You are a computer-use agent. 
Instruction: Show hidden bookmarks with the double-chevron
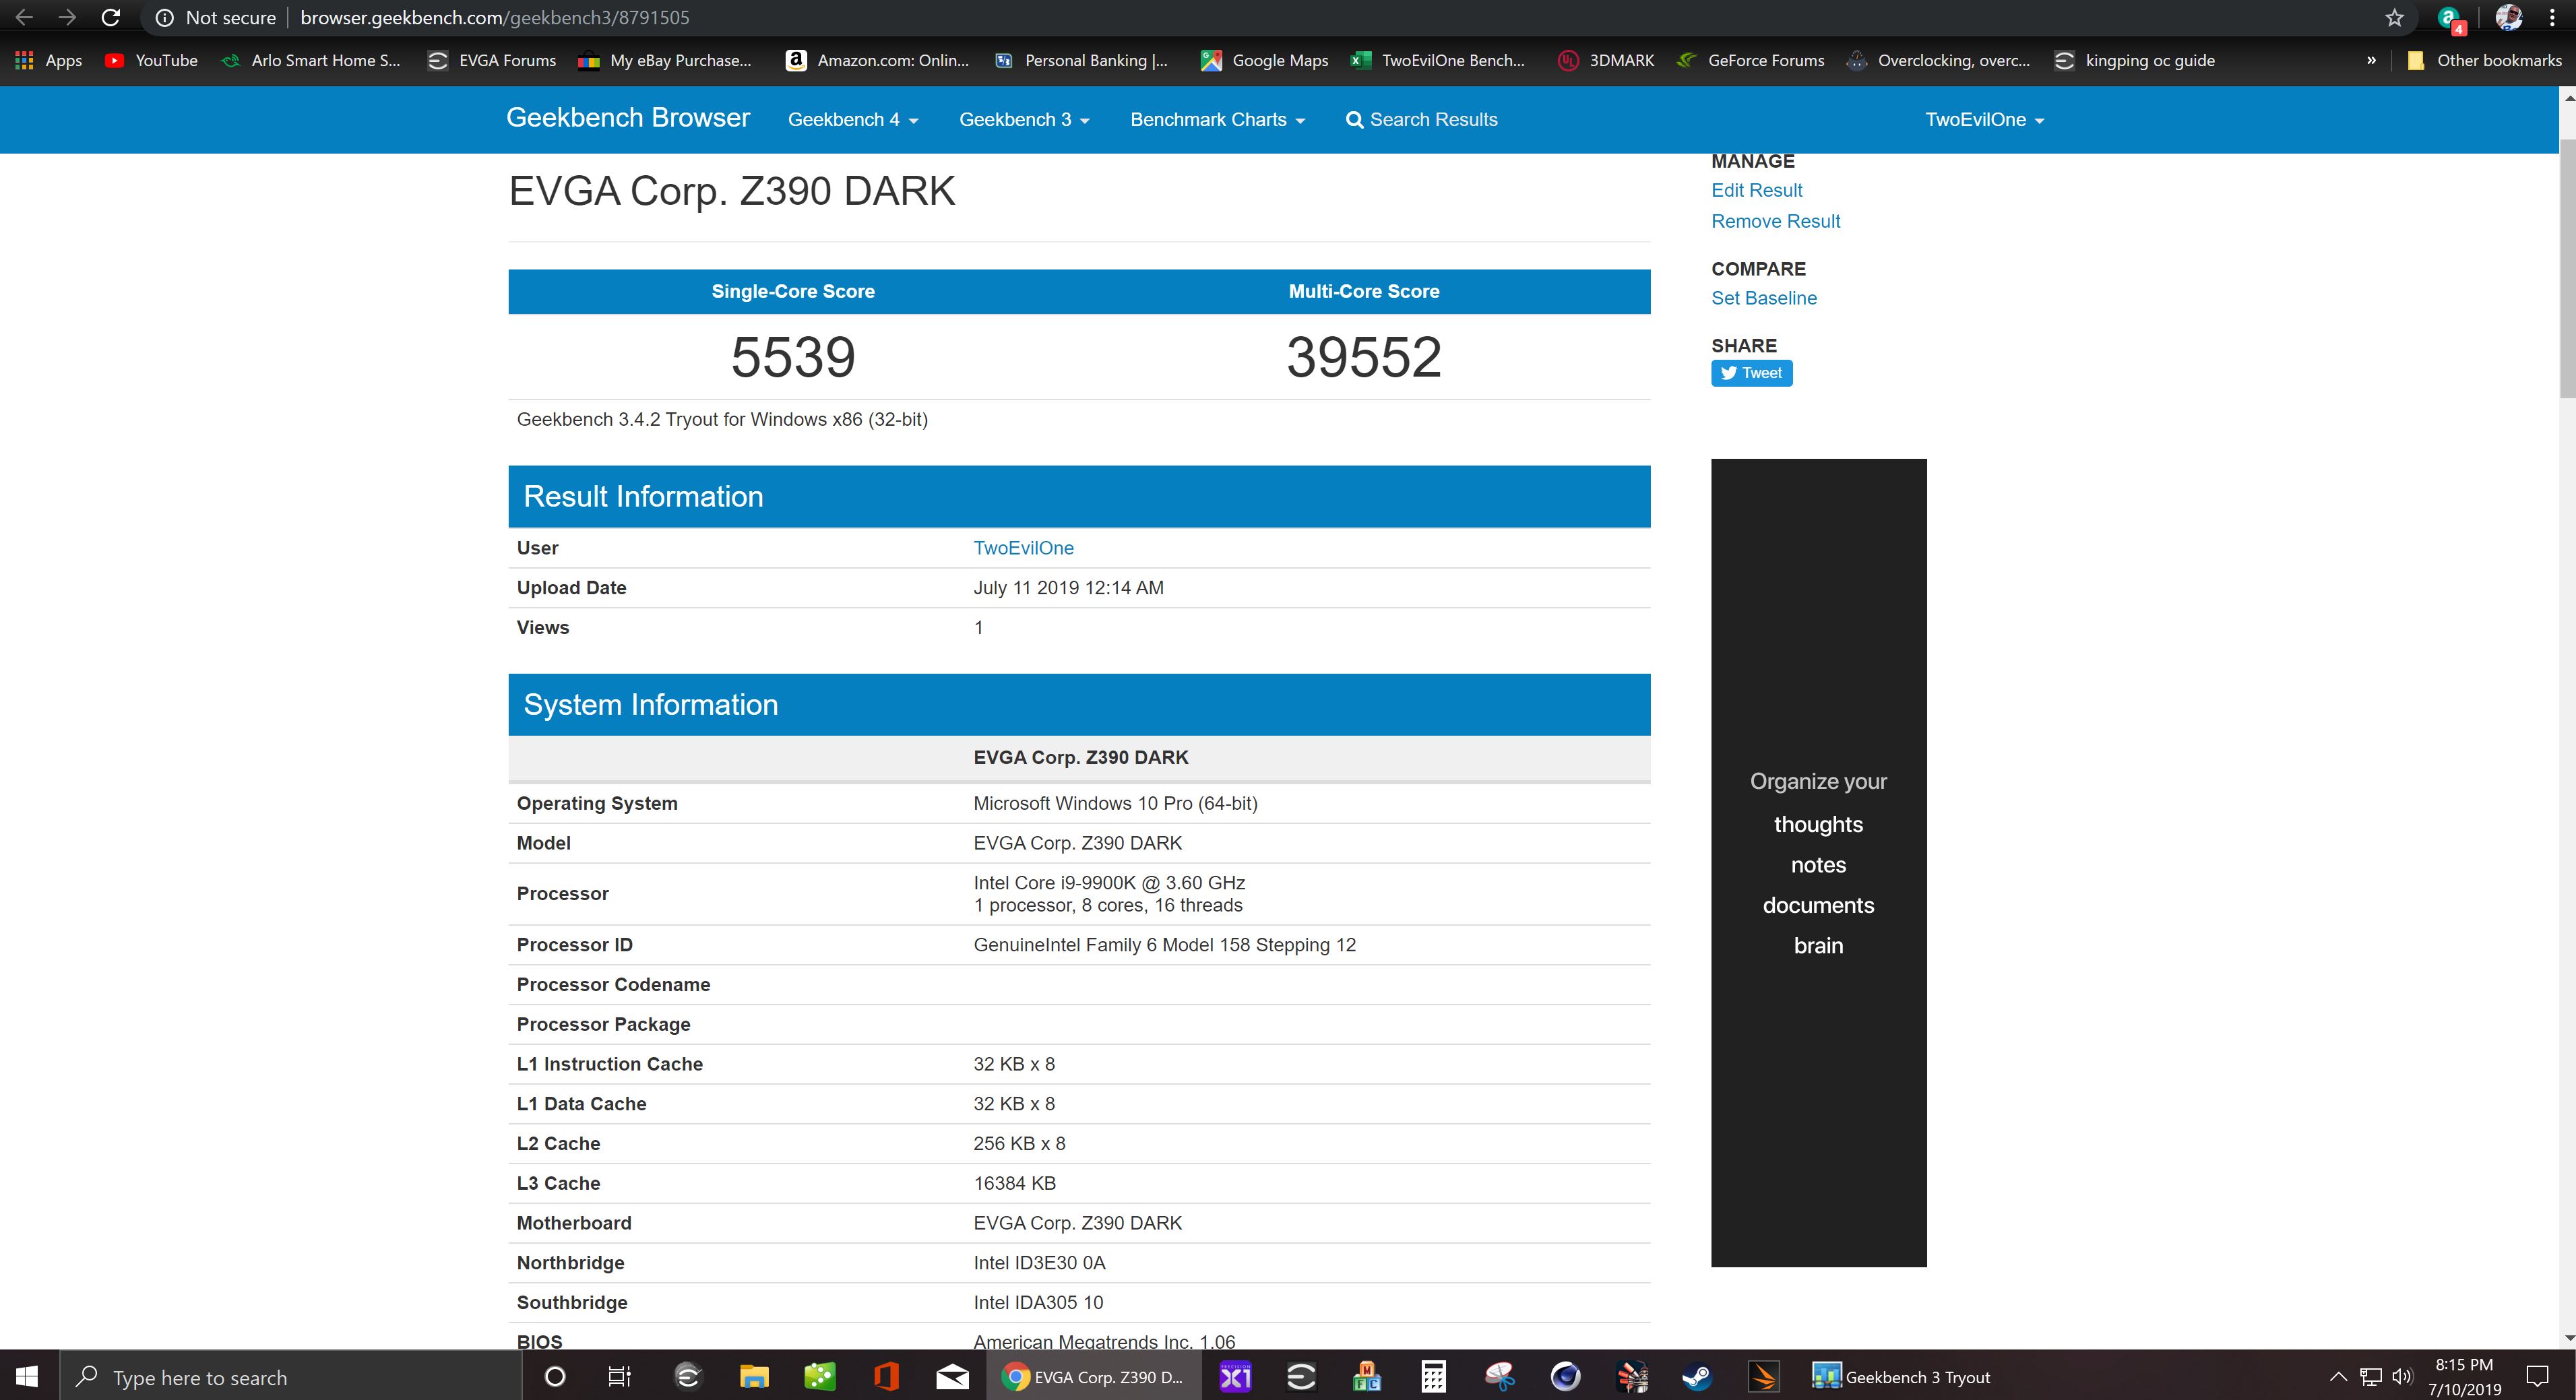[2371, 60]
